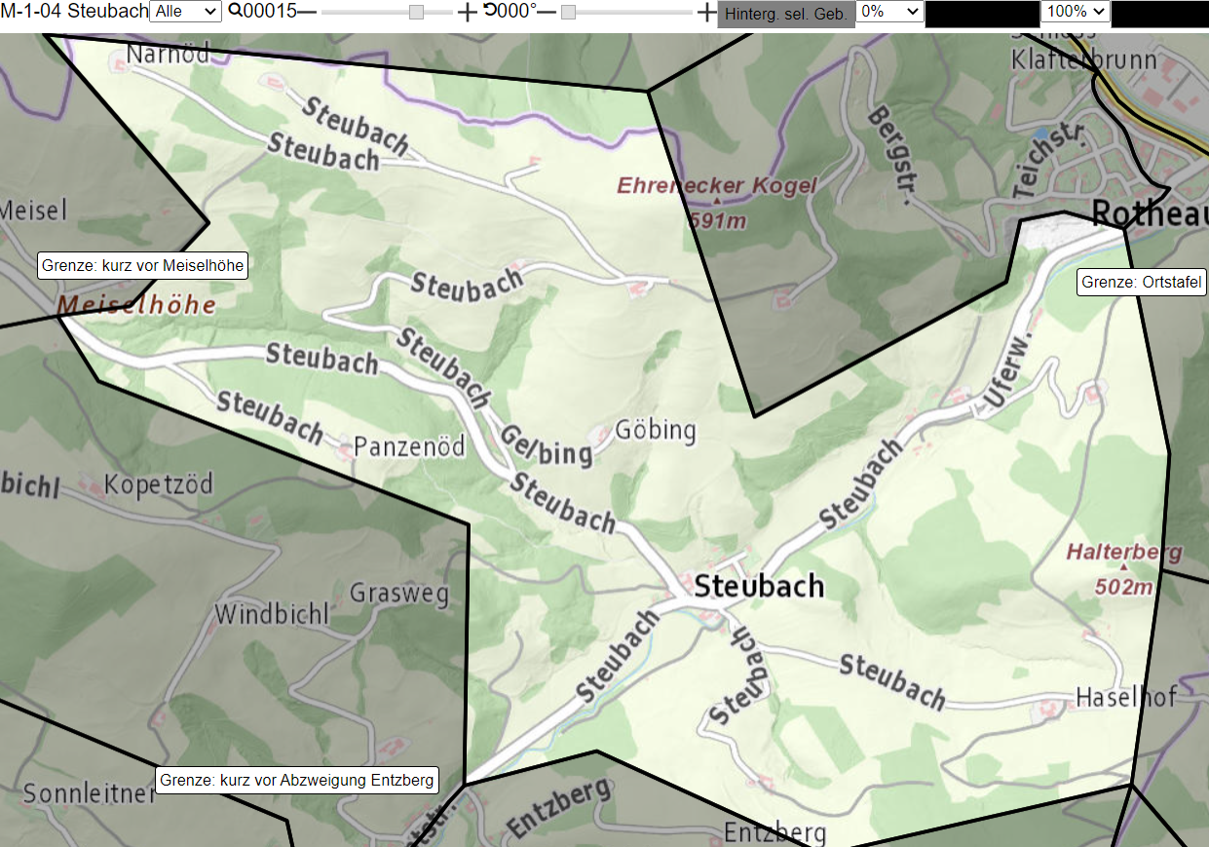
Task: Open the Alle dropdown
Action: pos(185,12)
